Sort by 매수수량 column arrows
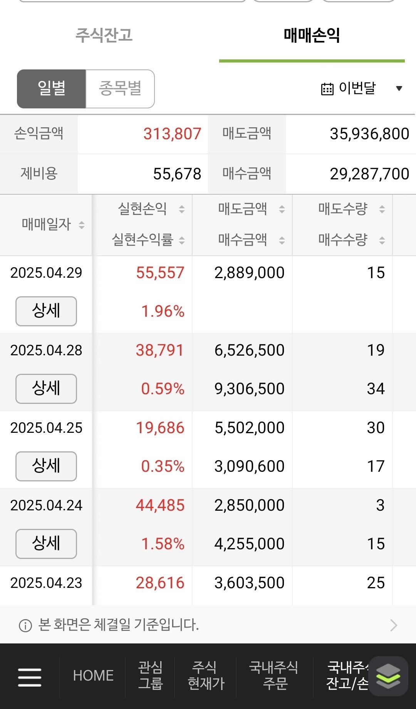The image size is (416, 709). [382, 240]
